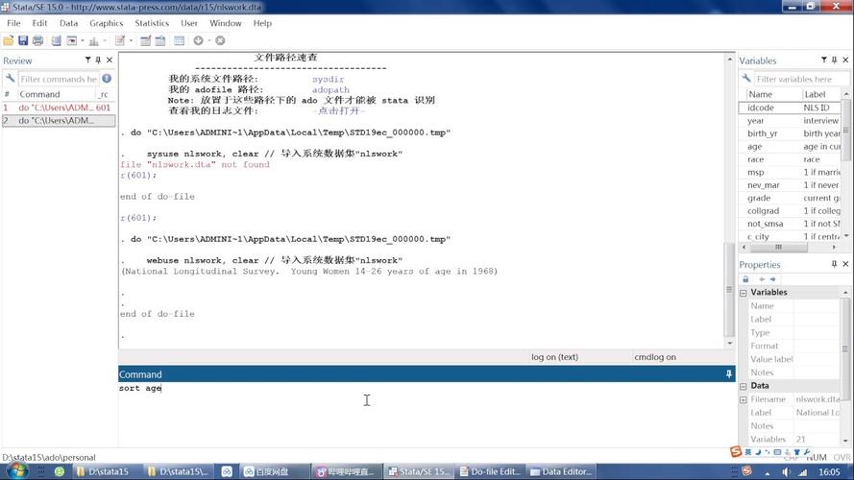This screenshot has width=854, height=480.
Task: Click the Graph window toolbar icon
Action: 94,41
